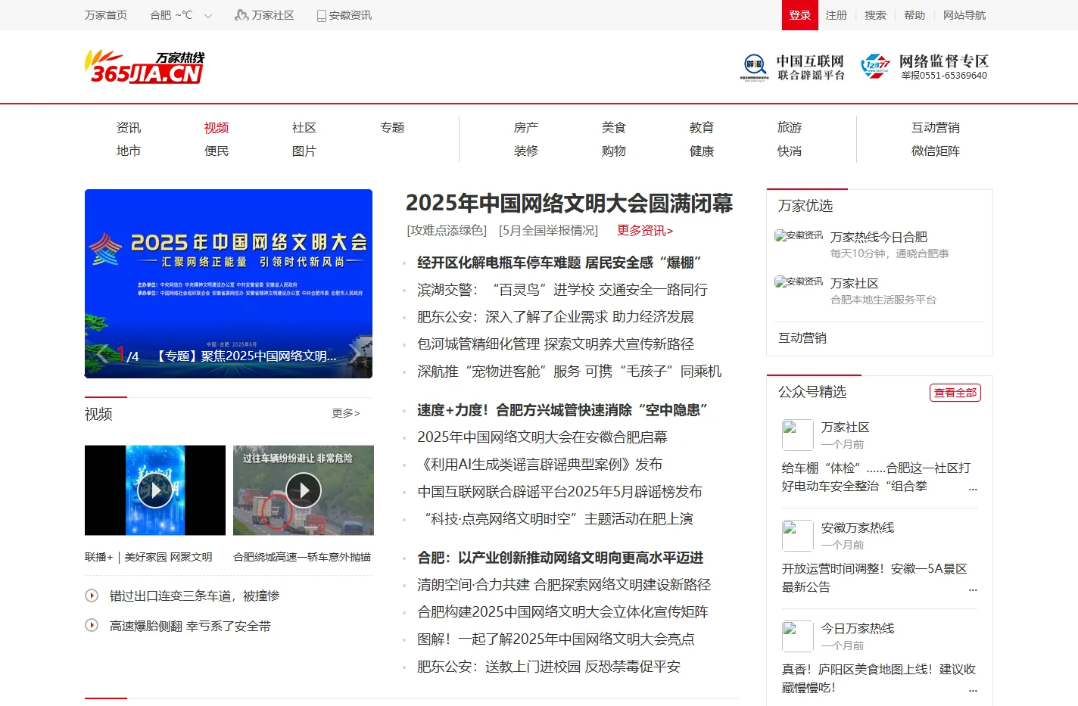Click play icon beside 错过出口连变三条车道
This screenshot has height=706, width=1078.
pyautogui.click(x=92, y=596)
